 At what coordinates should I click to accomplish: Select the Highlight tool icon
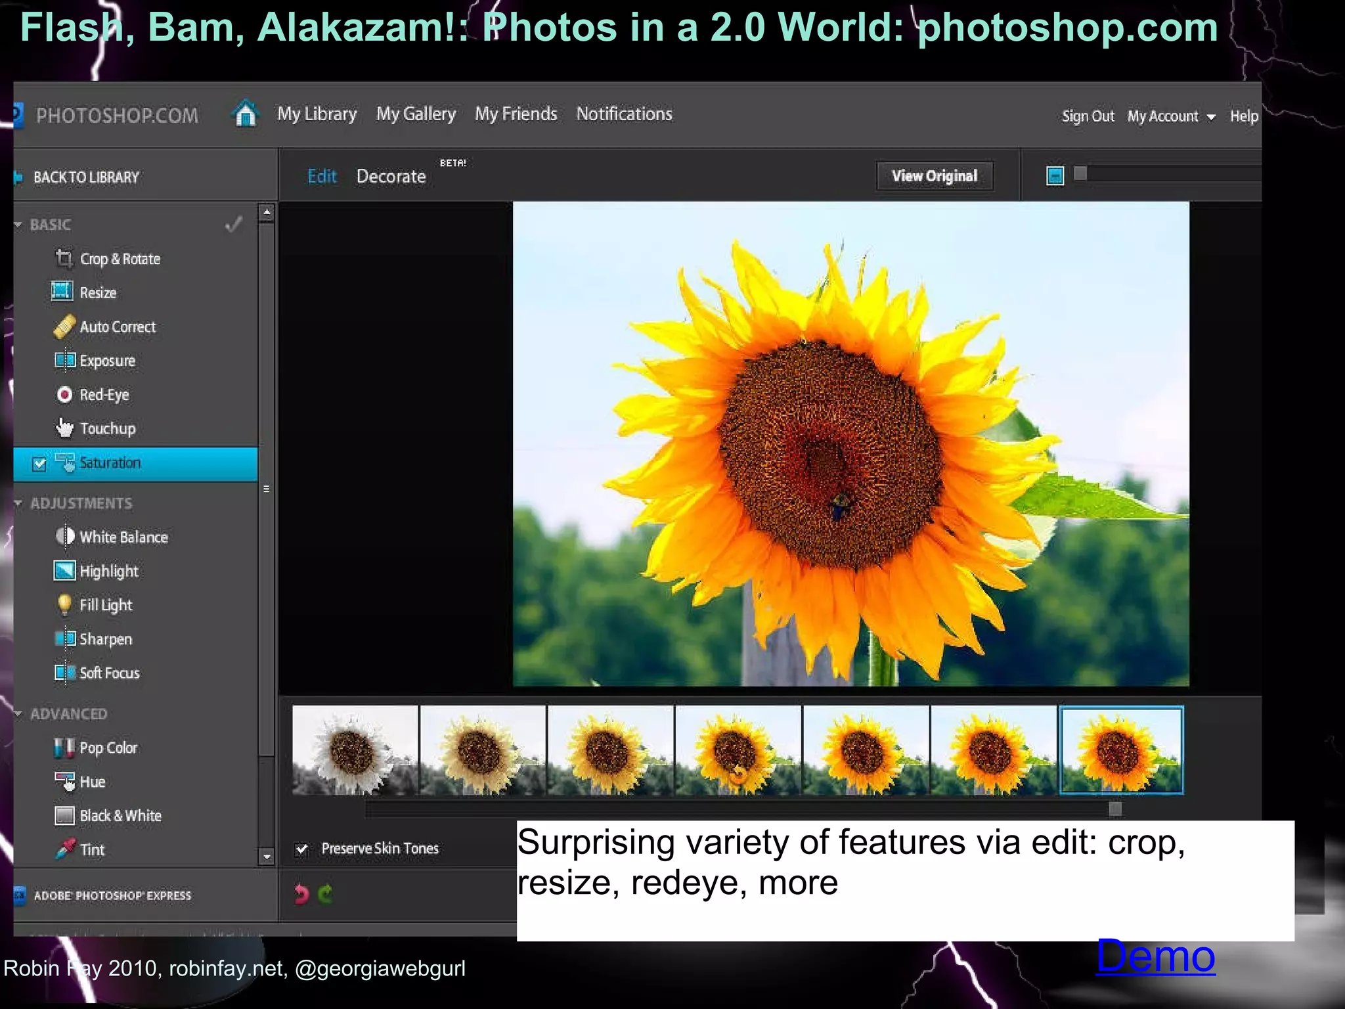[64, 570]
